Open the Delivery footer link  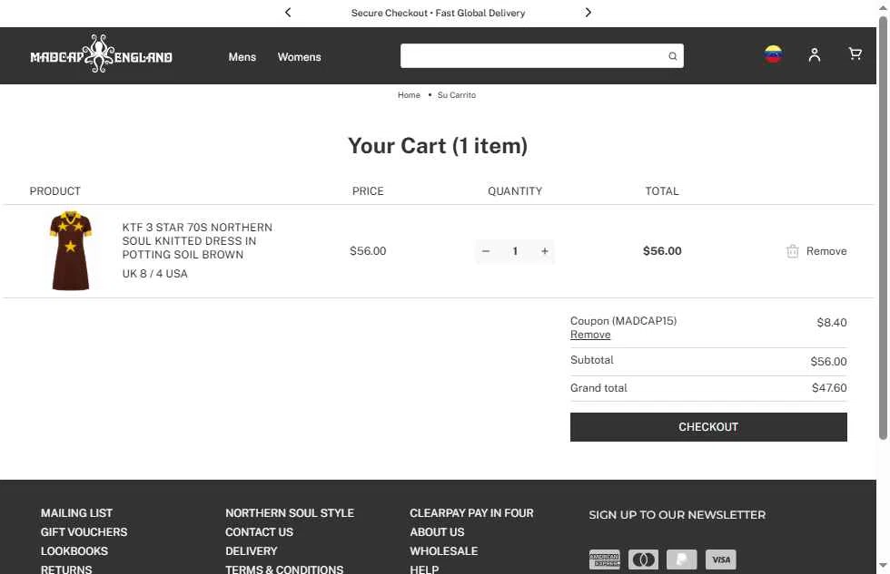point(251,550)
